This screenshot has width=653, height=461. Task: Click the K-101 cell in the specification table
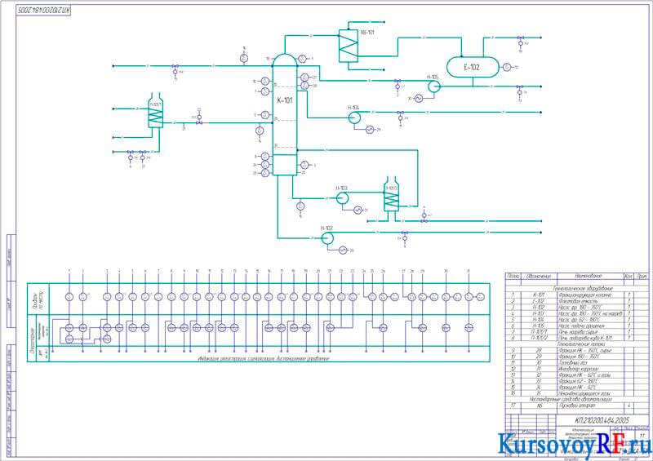click(x=540, y=295)
